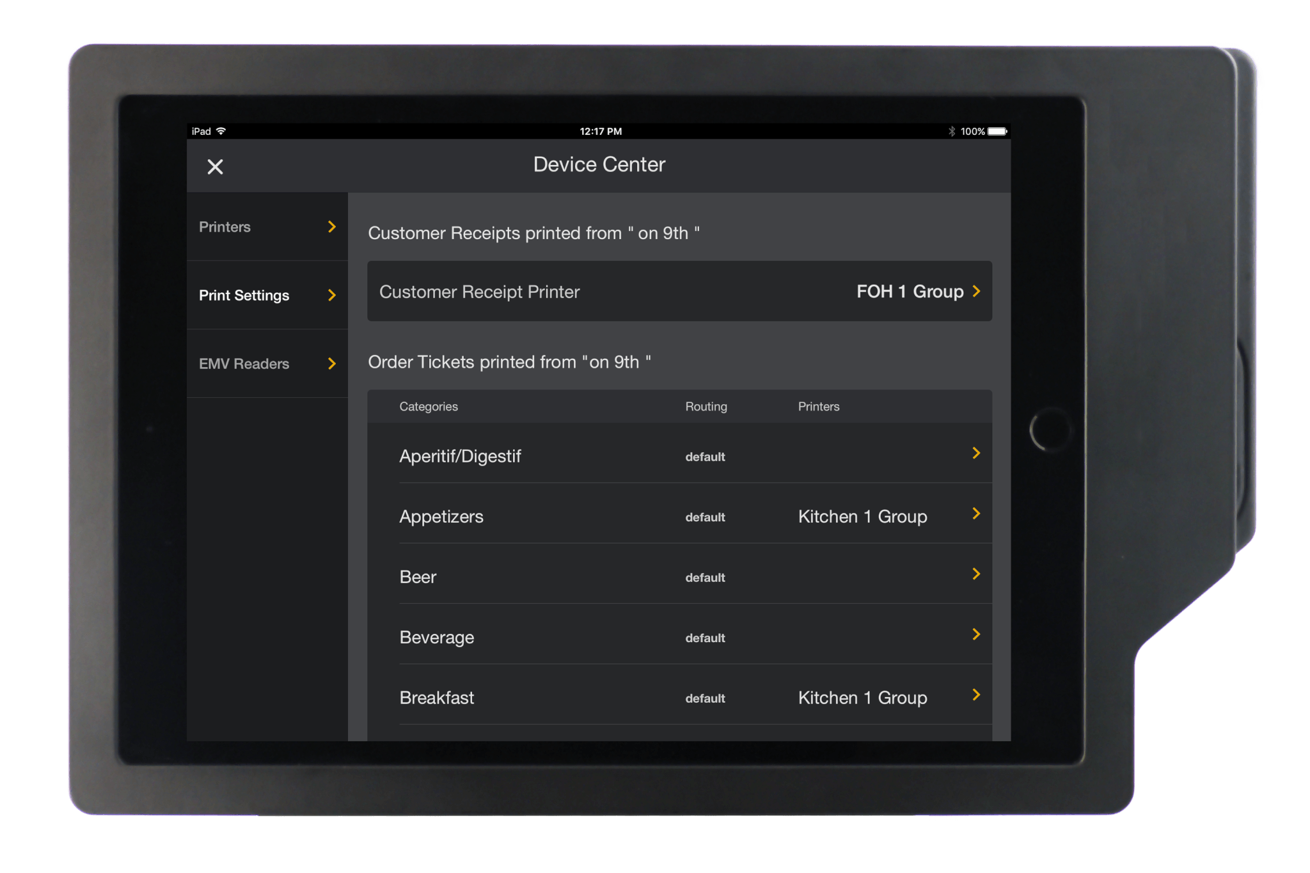
Task: Close the Device Center with X icon
Action: click(215, 167)
